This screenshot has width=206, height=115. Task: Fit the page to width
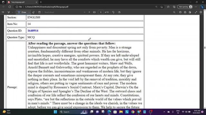coord(94,12)
